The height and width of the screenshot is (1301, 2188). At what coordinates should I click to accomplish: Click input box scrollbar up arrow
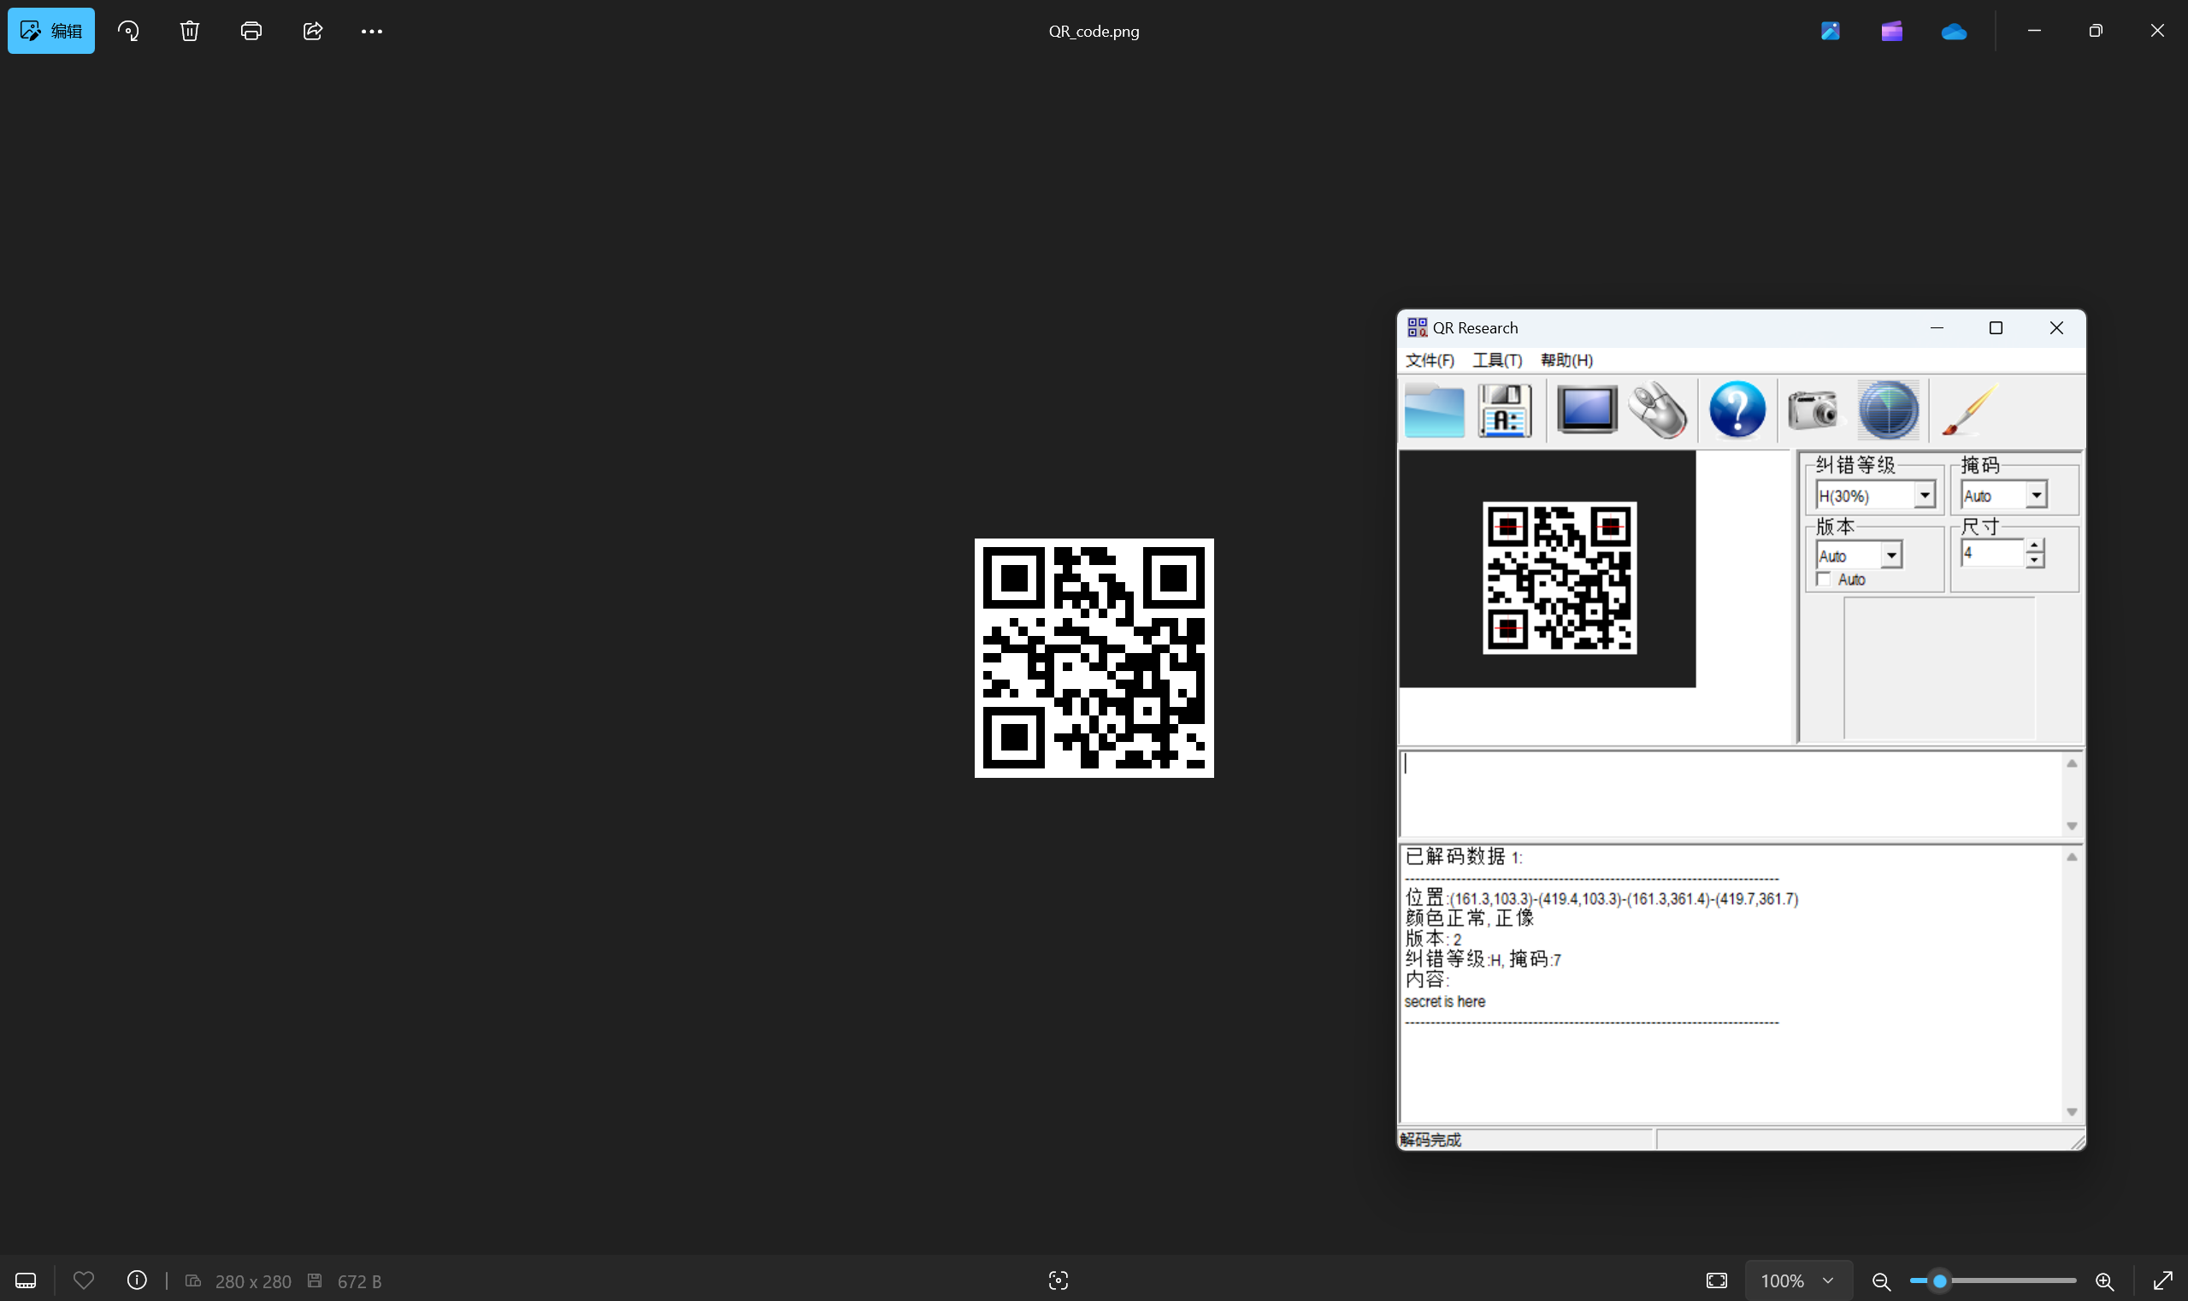(2072, 763)
